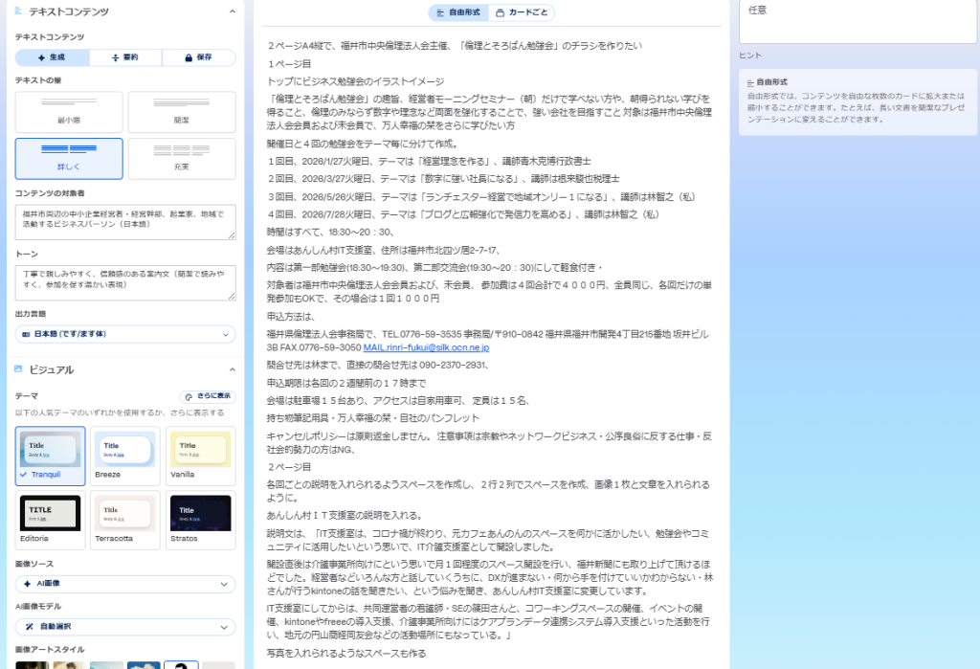This screenshot has height=669, width=980.
Task: Open the 画像ソース AI画像 dropdown
Action: (125, 584)
